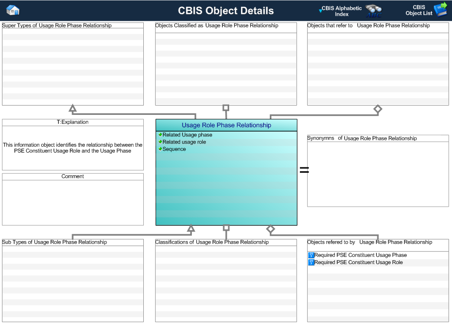
Task: Click green bullet beside Sequence
Action: click(x=160, y=149)
